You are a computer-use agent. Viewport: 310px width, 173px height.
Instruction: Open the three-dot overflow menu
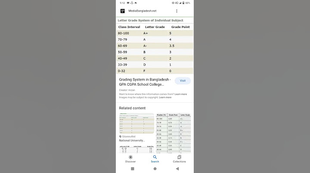point(177,11)
